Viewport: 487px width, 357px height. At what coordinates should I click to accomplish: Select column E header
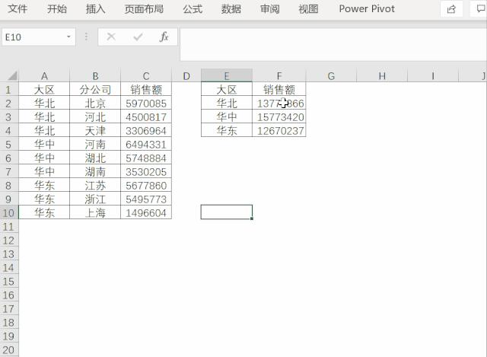227,76
